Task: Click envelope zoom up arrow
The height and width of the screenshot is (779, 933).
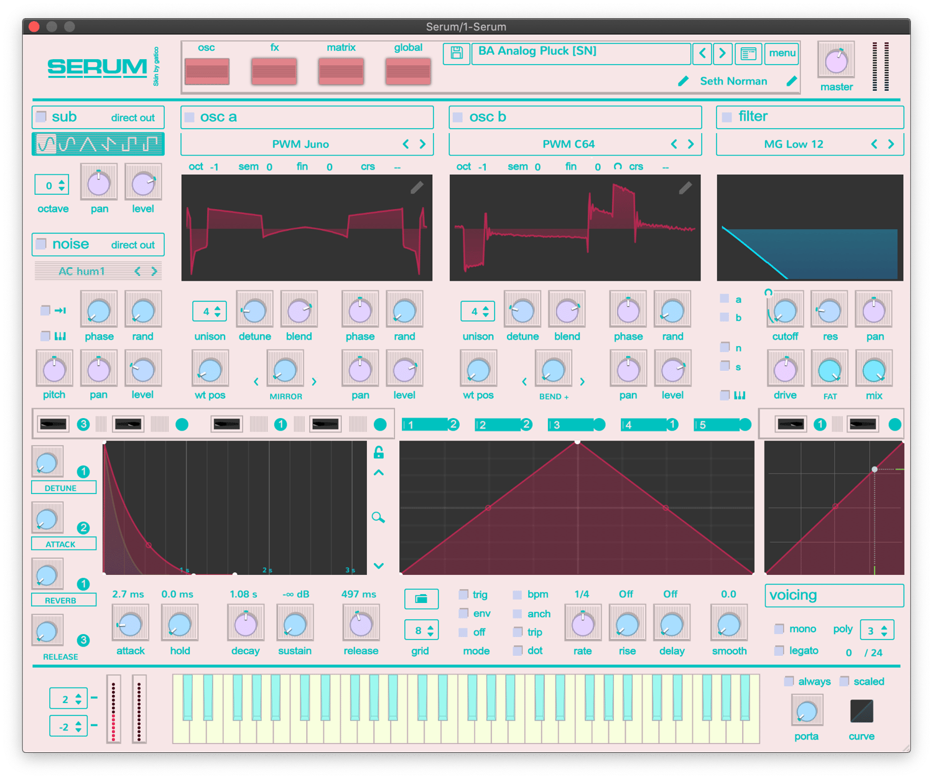Action: tap(378, 473)
